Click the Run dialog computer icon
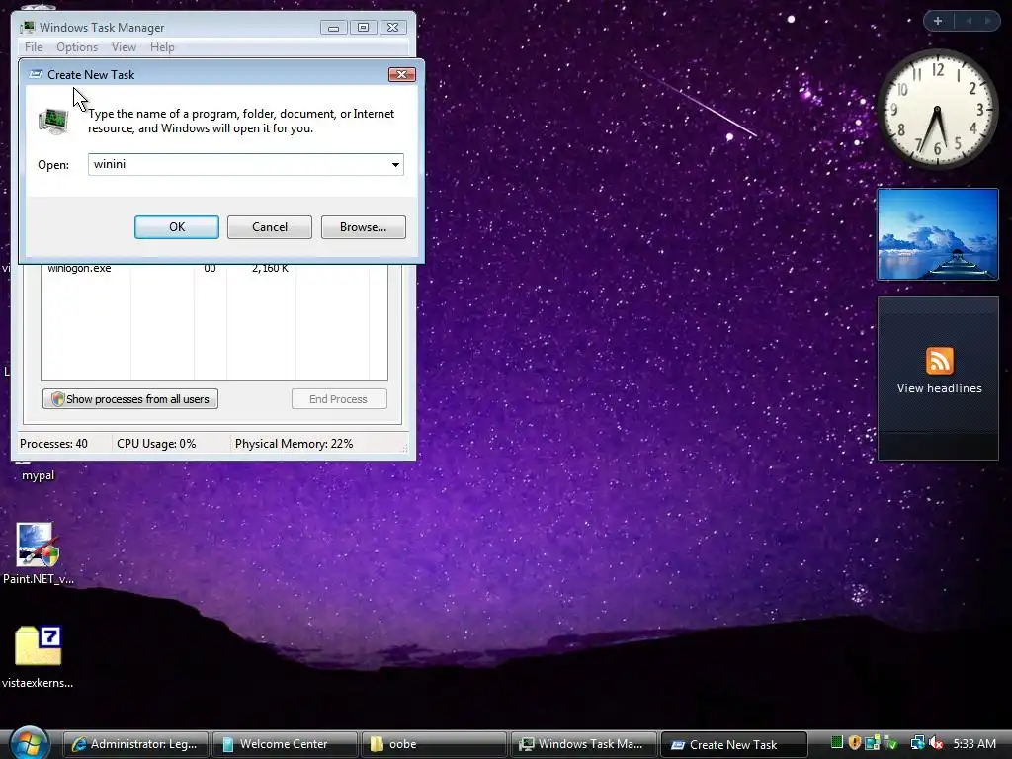1012x759 pixels. click(53, 121)
